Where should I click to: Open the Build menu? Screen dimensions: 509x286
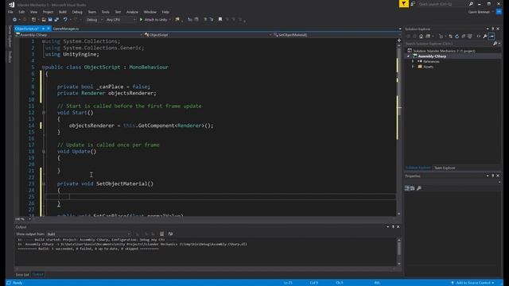click(x=62, y=12)
